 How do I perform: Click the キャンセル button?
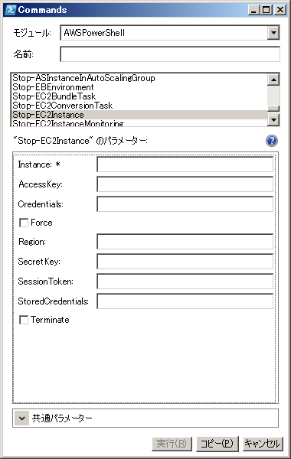click(263, 444)
